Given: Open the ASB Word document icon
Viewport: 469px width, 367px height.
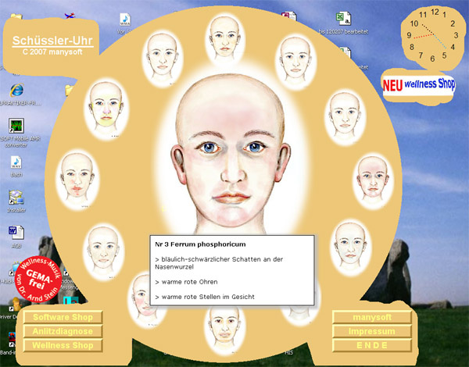Looking at the screenshot, I should (16, 233).
